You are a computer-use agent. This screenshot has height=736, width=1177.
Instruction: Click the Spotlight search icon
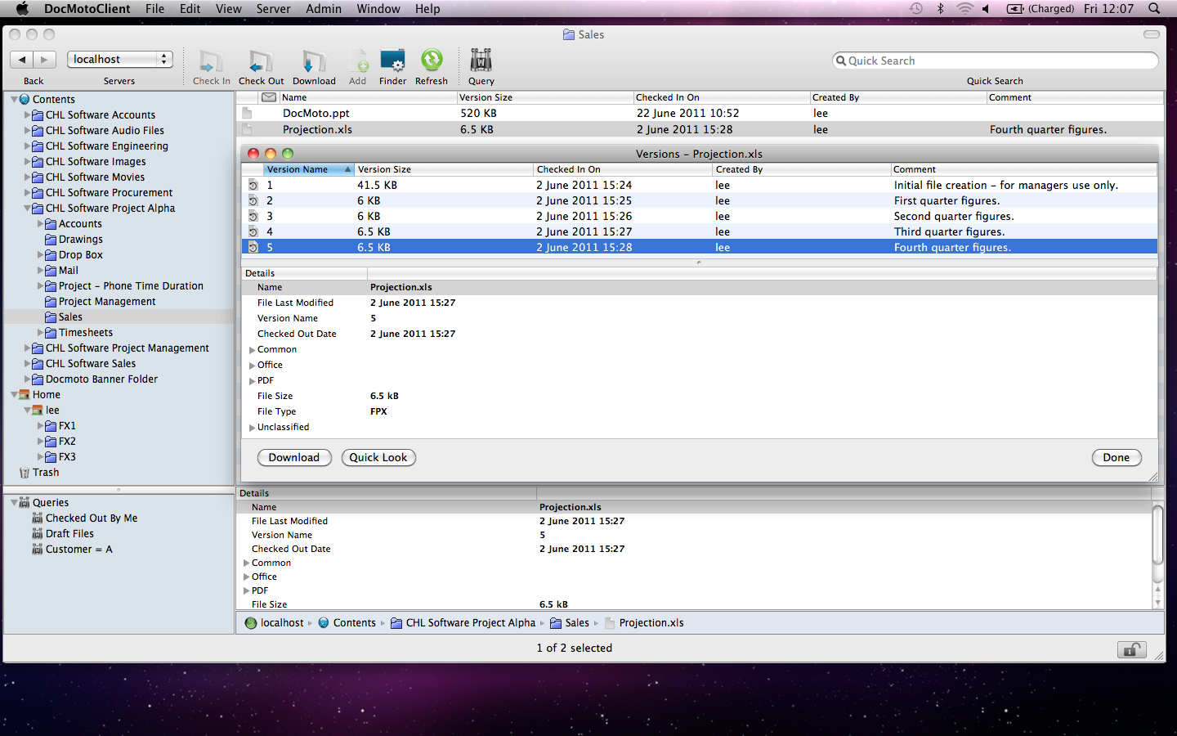coord(1154,9)
